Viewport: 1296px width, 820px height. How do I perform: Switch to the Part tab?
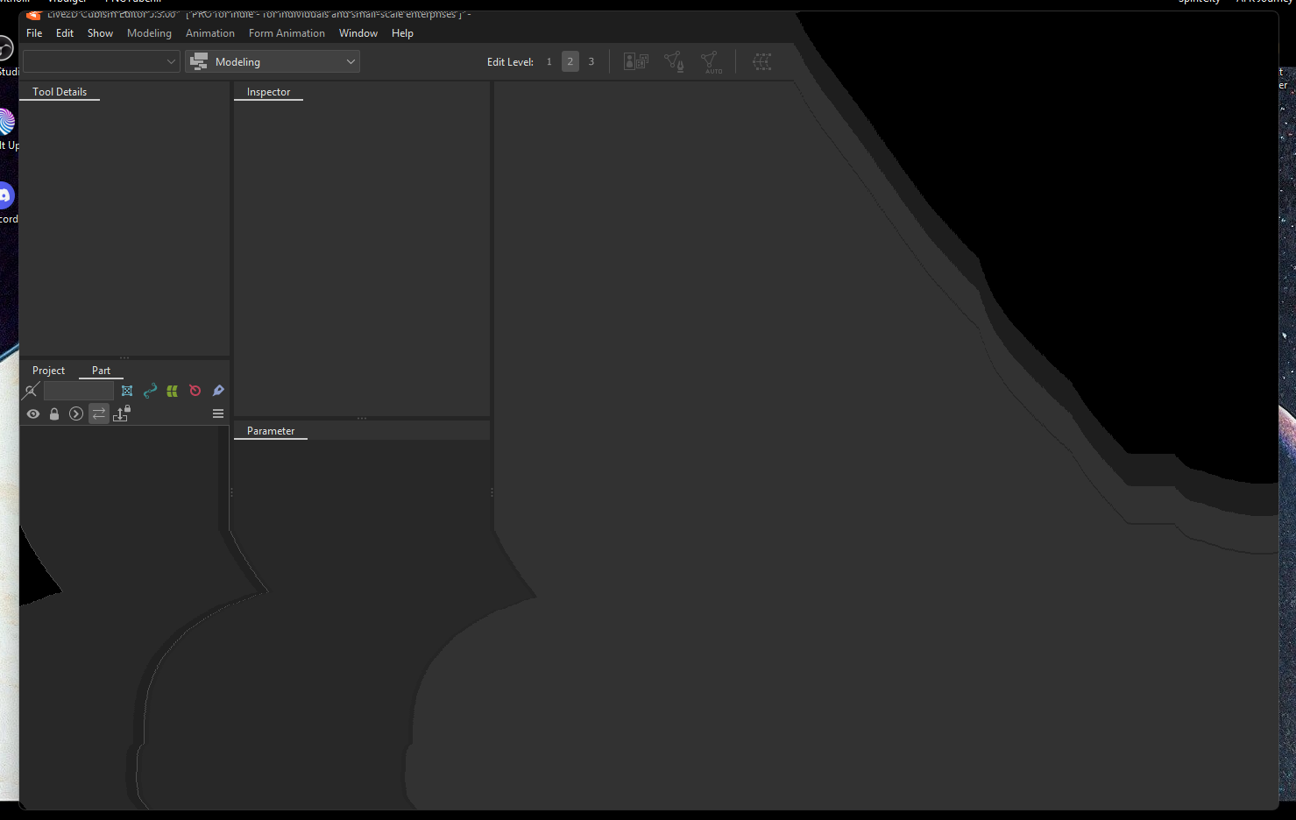[101, 371]
